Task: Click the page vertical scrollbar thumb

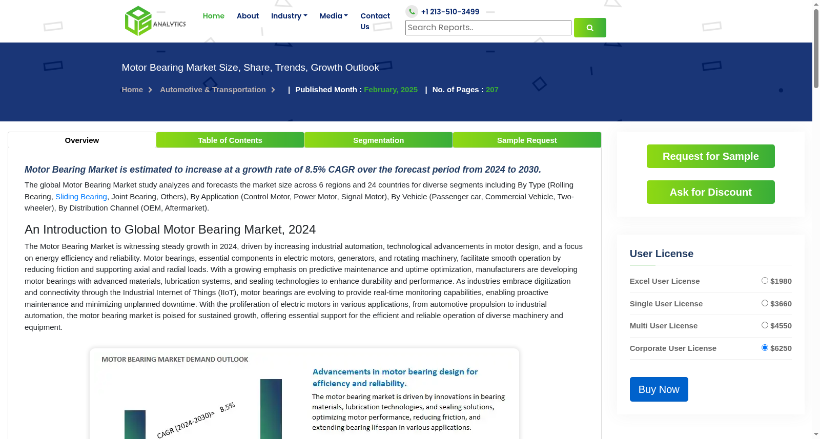Action: click(x=816, y=49)
